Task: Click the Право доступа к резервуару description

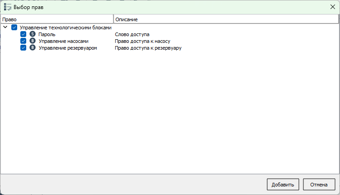Action: [x=148, y=48]
